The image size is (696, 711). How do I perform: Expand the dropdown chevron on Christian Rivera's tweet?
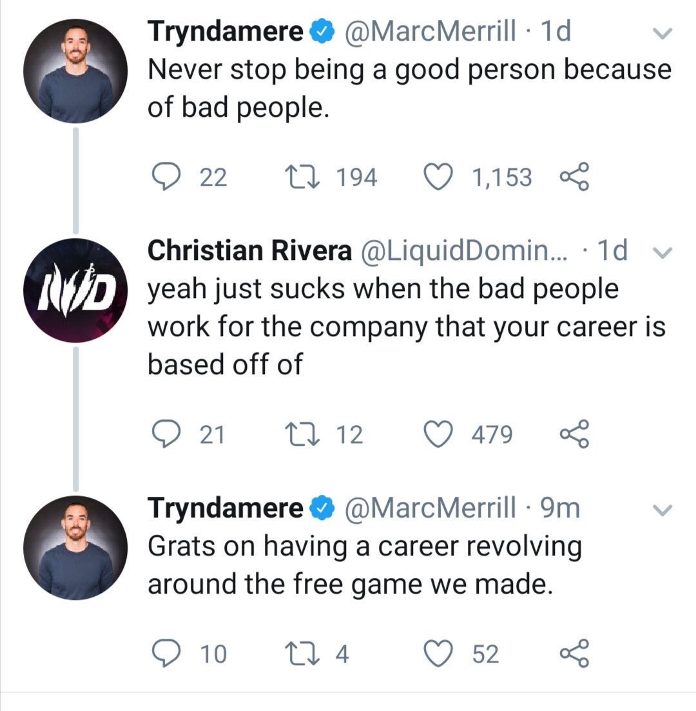[662, 252]
